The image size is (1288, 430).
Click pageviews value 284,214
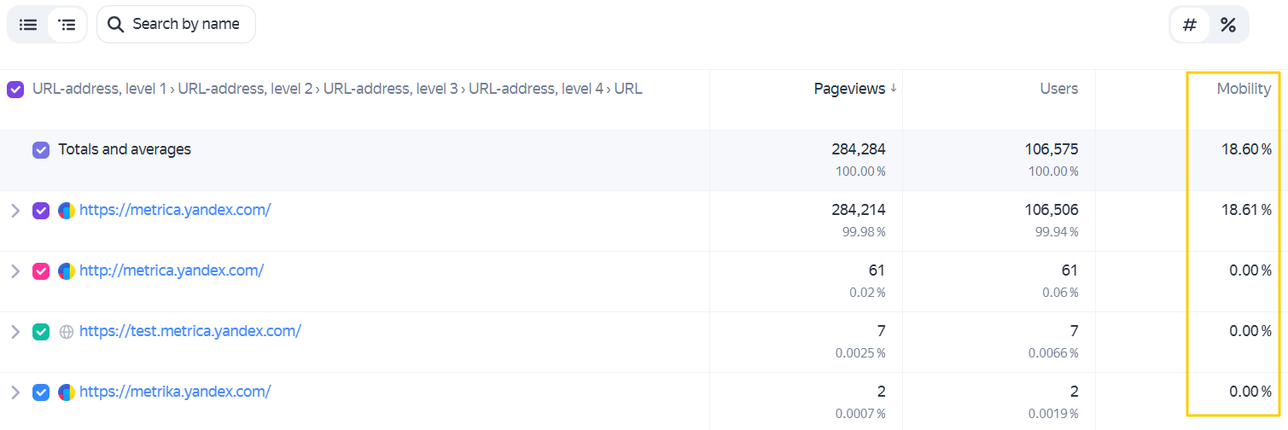coord(859,210)
